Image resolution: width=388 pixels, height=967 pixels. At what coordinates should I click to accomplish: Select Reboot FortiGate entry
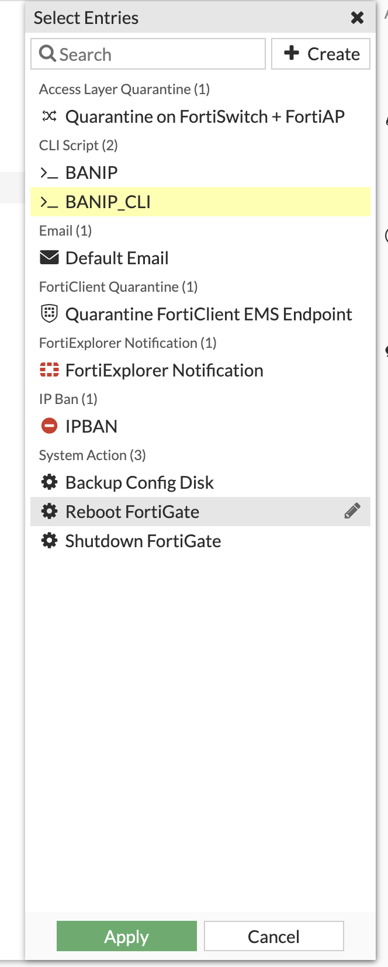[x=200, y=512]
